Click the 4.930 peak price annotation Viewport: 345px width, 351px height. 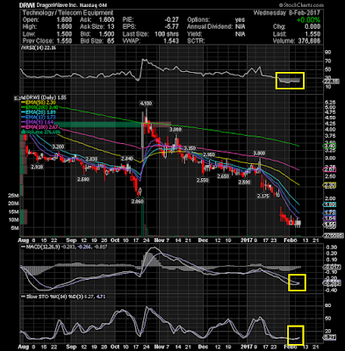point(146,104)
